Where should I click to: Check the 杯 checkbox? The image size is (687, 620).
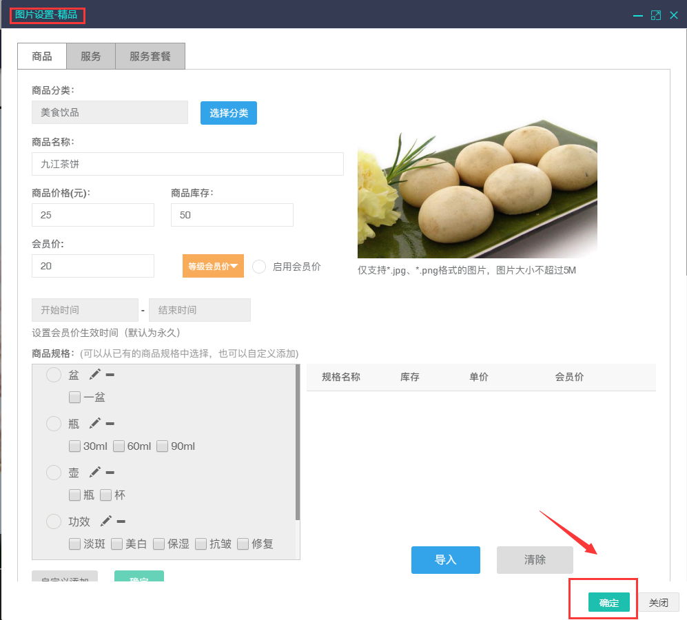[105, 495]
